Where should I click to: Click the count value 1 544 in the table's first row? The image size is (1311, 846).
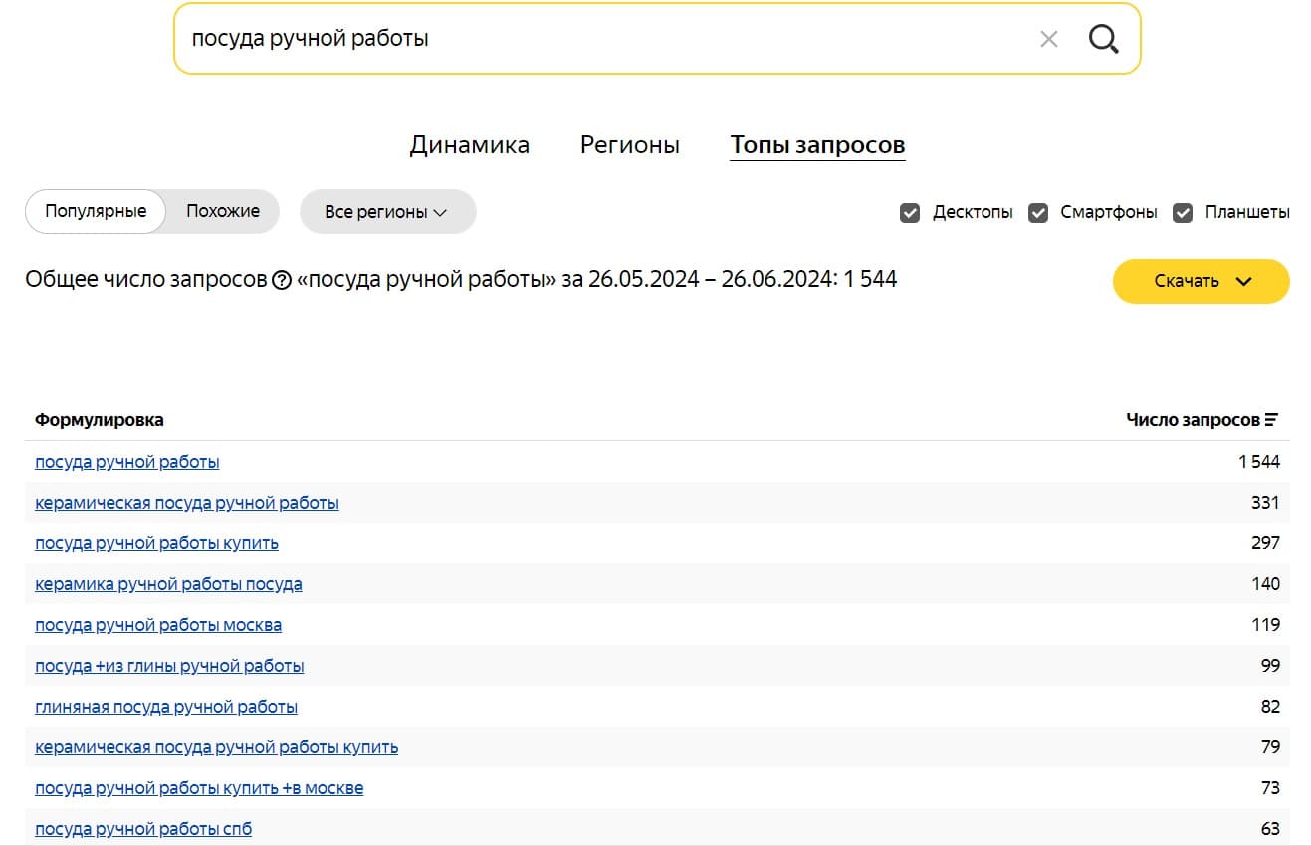(1259, 462)
